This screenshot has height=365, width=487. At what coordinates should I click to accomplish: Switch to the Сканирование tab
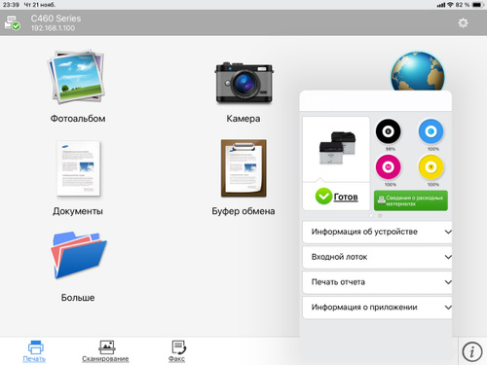pos(105,351)
